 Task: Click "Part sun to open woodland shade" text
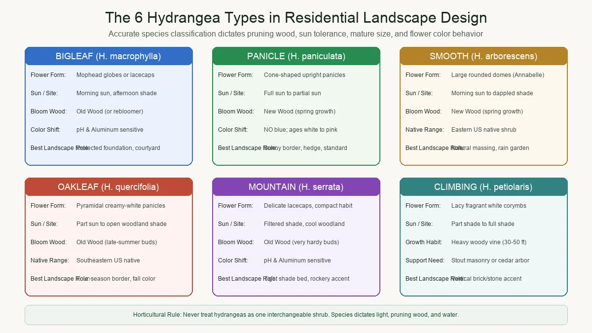121,224
